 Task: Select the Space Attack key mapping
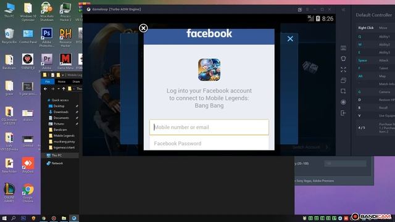(375, 60)
